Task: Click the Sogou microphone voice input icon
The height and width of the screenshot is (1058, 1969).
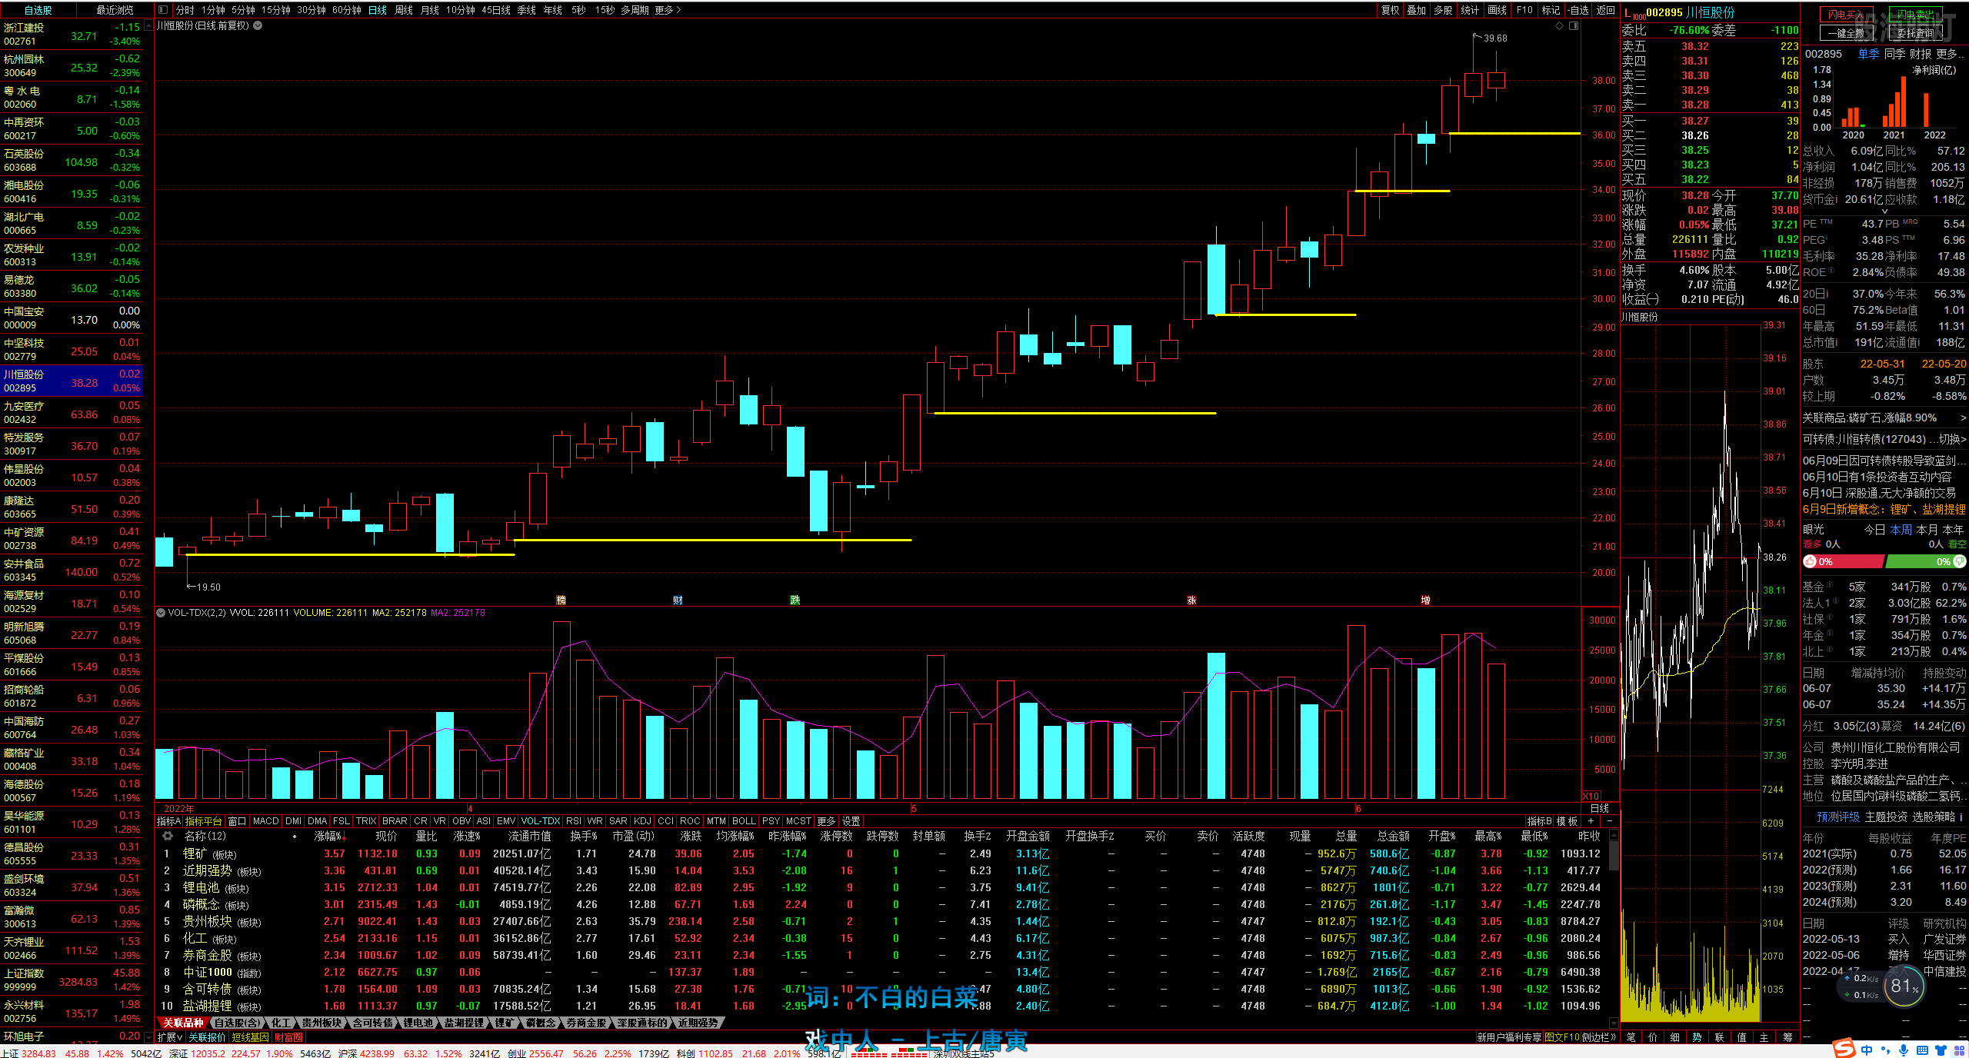Action: tap(1904, 1050)
